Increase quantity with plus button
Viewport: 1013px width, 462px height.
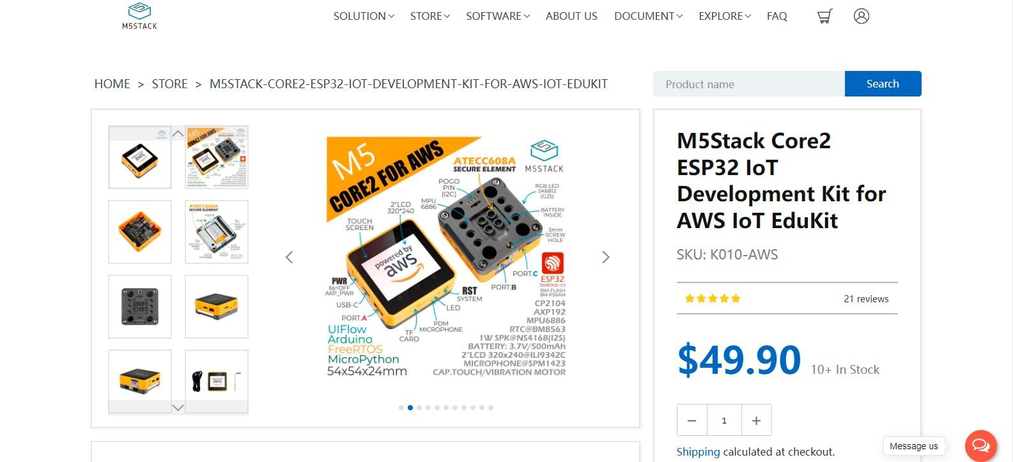[x=757, y=420]
